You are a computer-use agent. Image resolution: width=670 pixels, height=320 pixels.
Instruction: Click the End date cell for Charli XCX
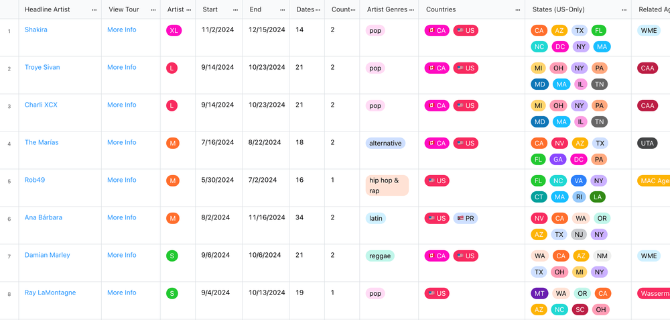coord(267,105)
